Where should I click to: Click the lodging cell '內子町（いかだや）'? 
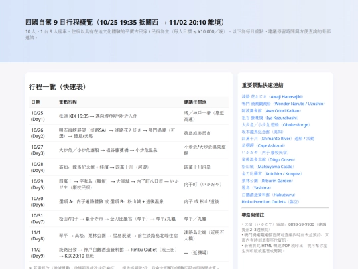[203, 185]
